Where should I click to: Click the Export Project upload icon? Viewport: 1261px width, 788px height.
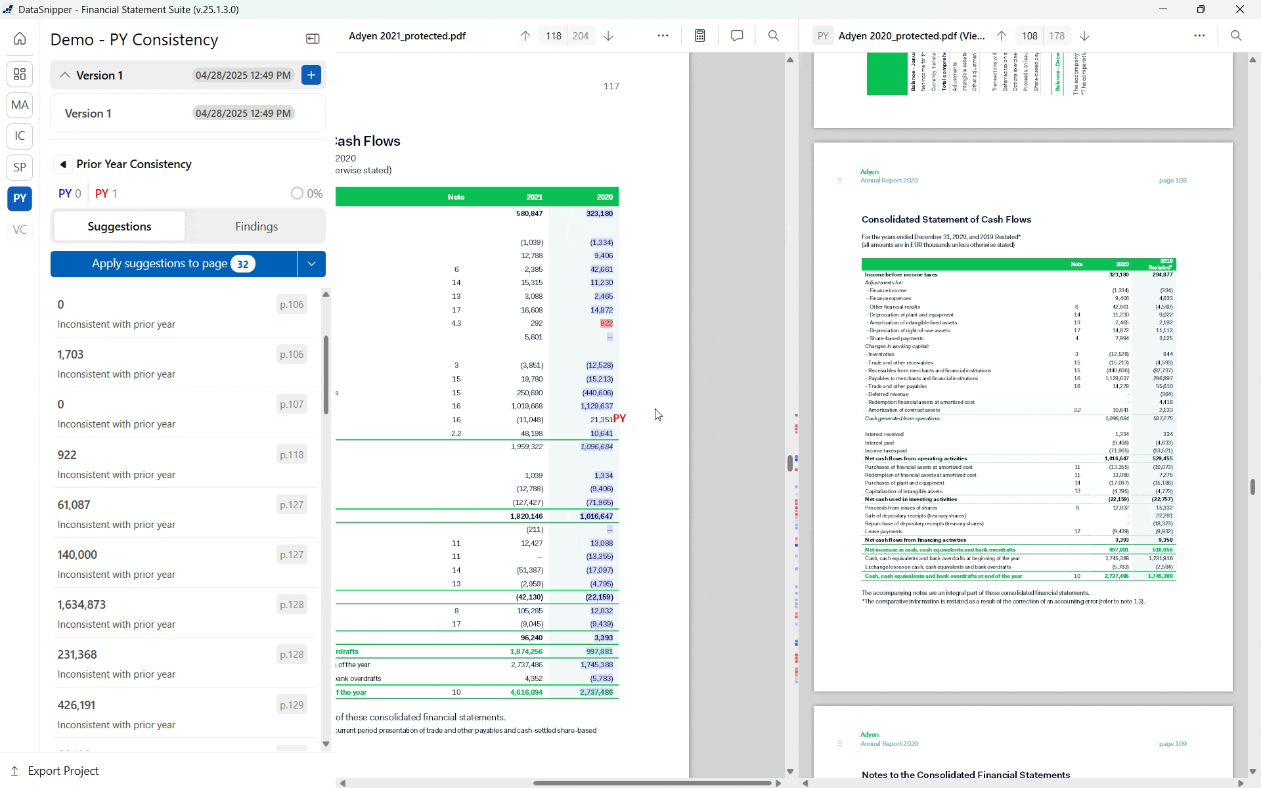(14, 771)
